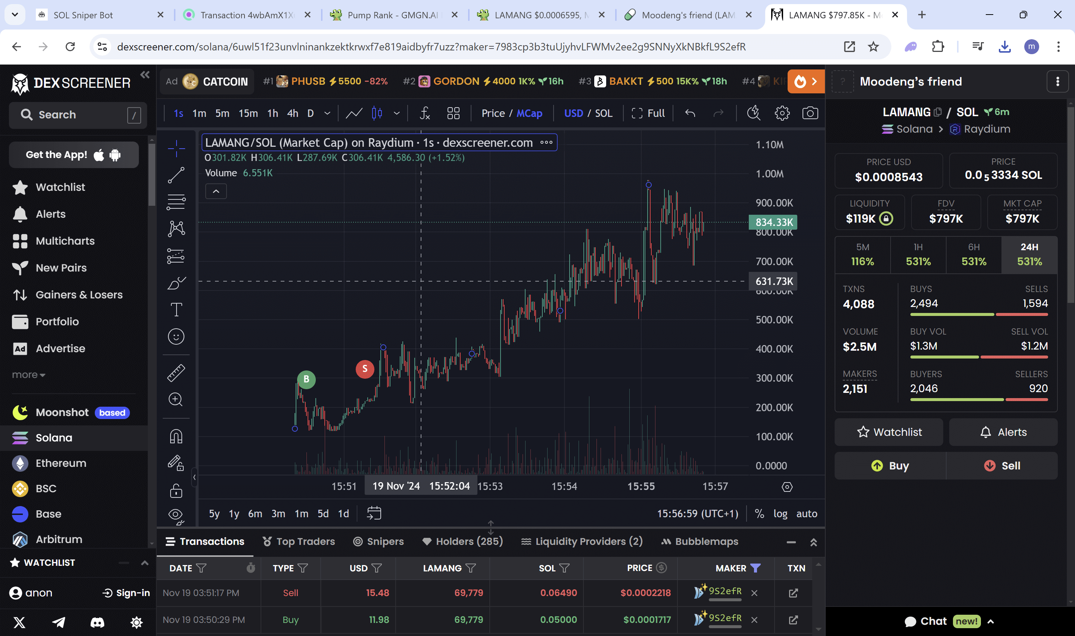Open the forecasting and measurement tools
The width and height of the screenshot is (1075, 636).
coord(176,256)
